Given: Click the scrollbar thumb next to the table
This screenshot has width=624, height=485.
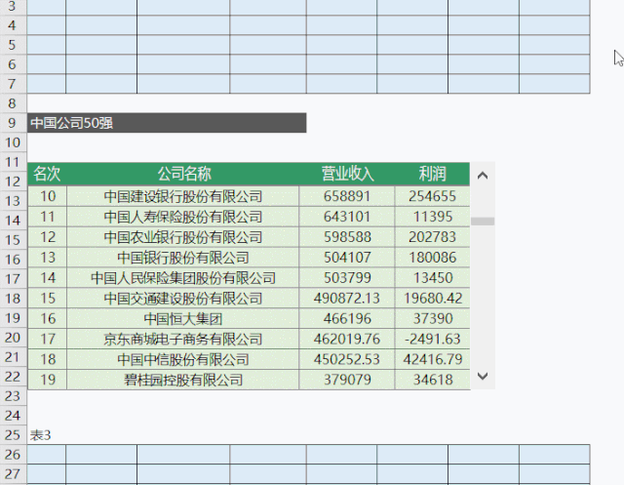Looking at the screenshot, I should 483,222.
